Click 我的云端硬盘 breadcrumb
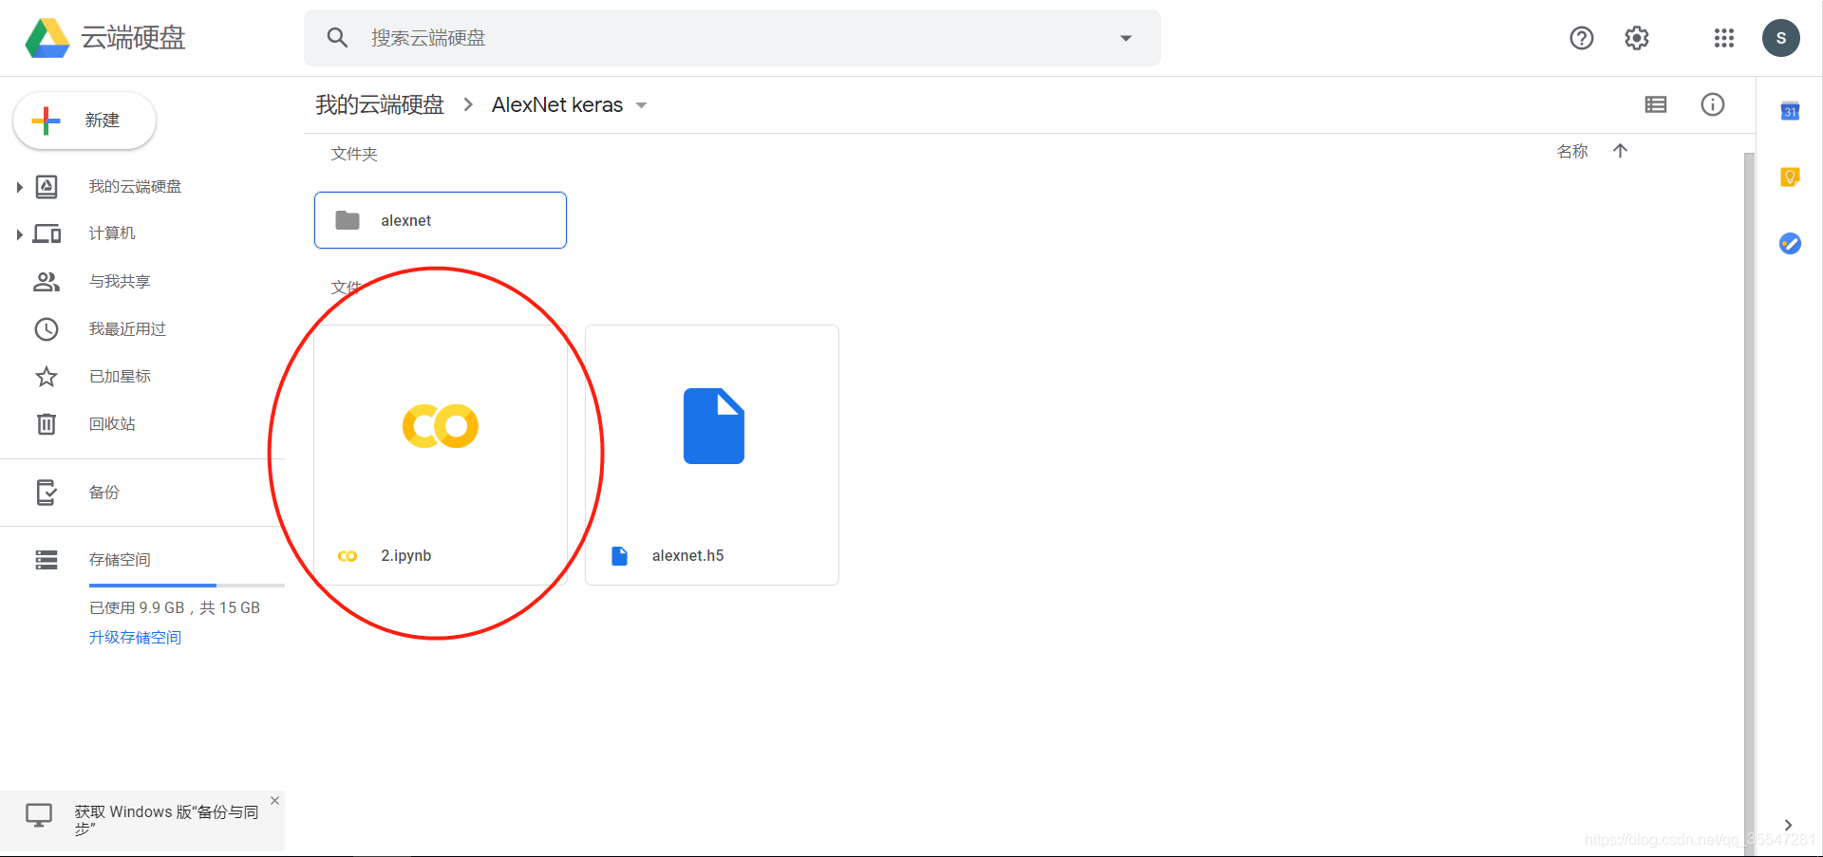Image resolution: width=1823 pixels, height=857 pixels. point(380,104)
